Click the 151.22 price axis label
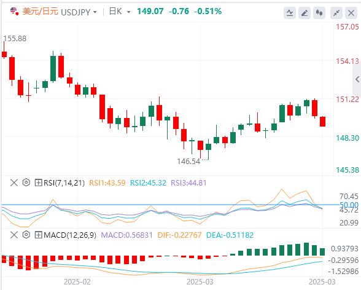 tap(347, 100)
